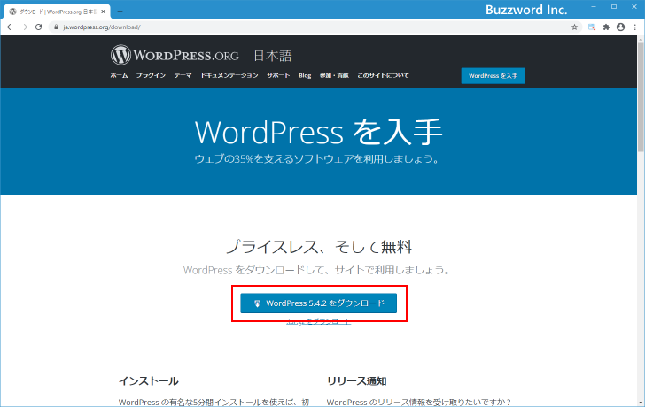Click the tar.gz download link
This screenshot has width=645, height=407.
[x=318, y=321]
